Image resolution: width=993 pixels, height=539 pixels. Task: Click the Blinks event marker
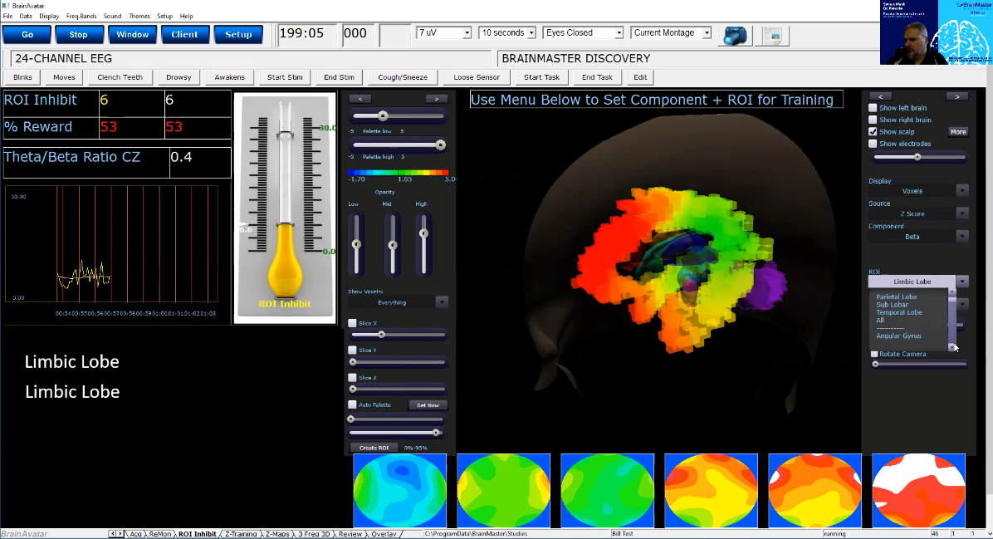[x=22, y=76]
